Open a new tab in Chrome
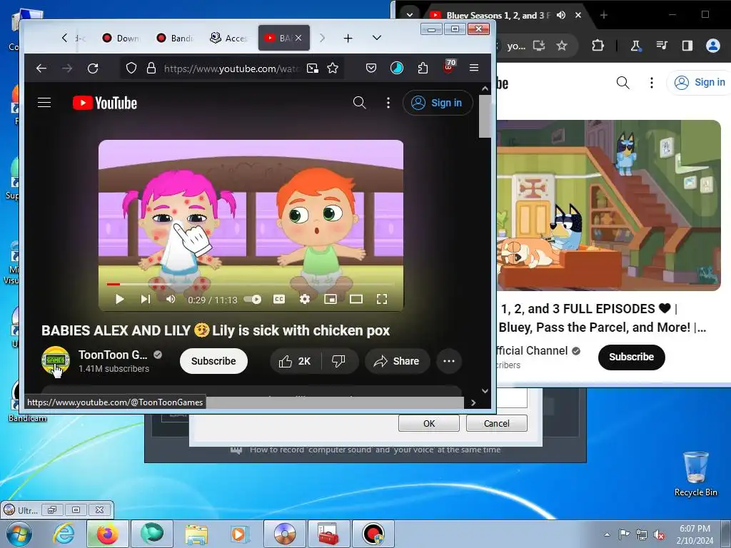731x548 pixels. [x=604, y=16]
